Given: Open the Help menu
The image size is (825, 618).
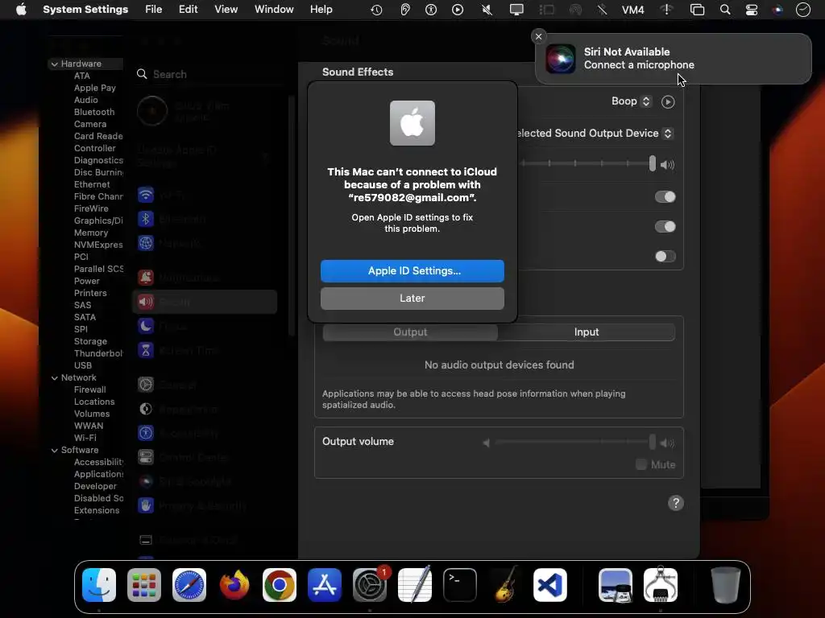Looking at the screenshot, I should (x=321, y=10).
